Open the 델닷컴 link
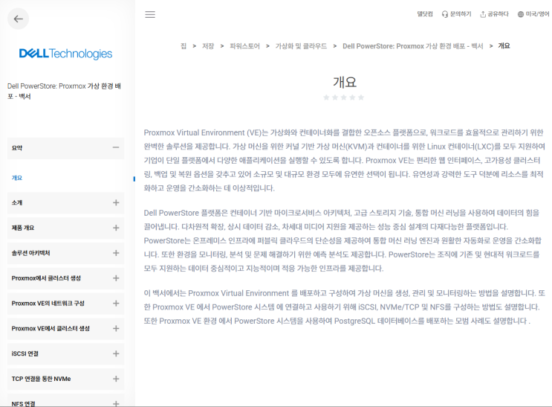Image resolution: width=552 pixels, height=407 pixels. tap(424, 14)
